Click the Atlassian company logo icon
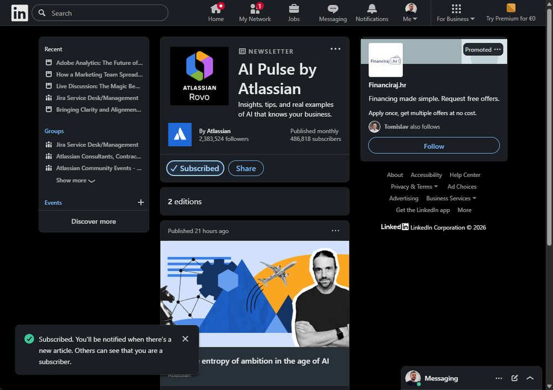 click(x=180, y=134)
